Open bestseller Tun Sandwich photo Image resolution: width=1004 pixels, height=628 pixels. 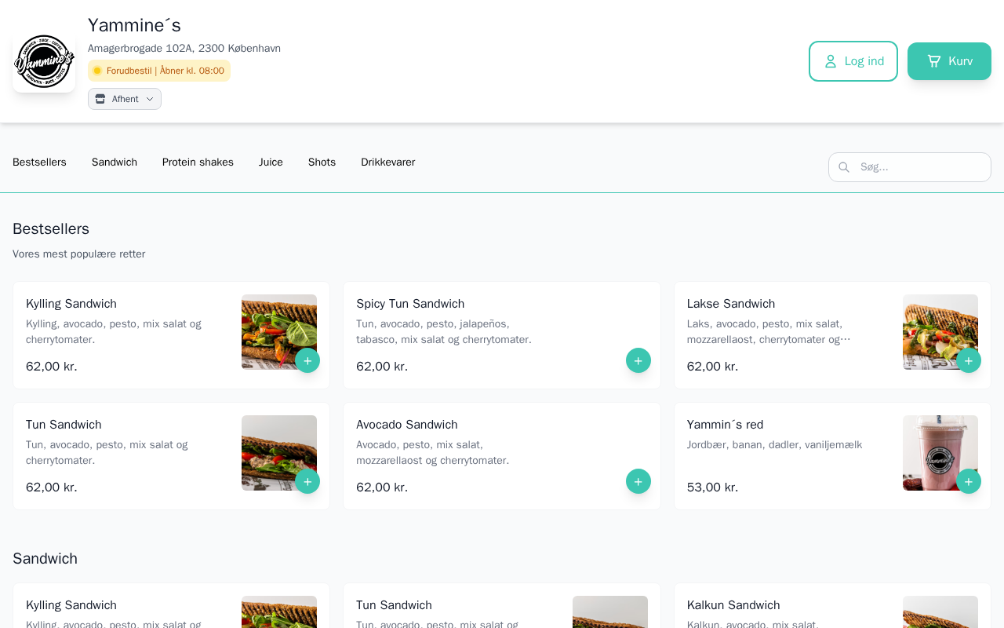[x=279, y=453]
